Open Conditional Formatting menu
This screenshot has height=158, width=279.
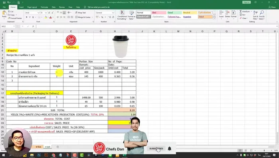click(122, 15)
